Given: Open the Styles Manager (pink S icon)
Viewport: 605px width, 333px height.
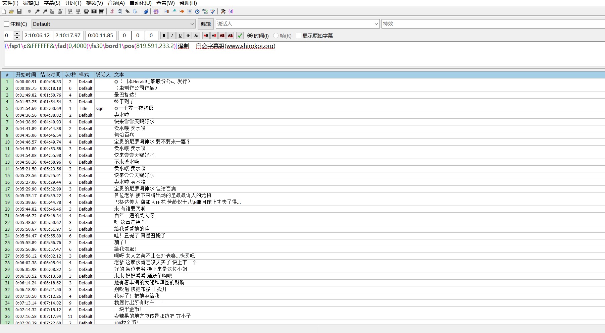Looking at the screenshot, I should point(112,11).
